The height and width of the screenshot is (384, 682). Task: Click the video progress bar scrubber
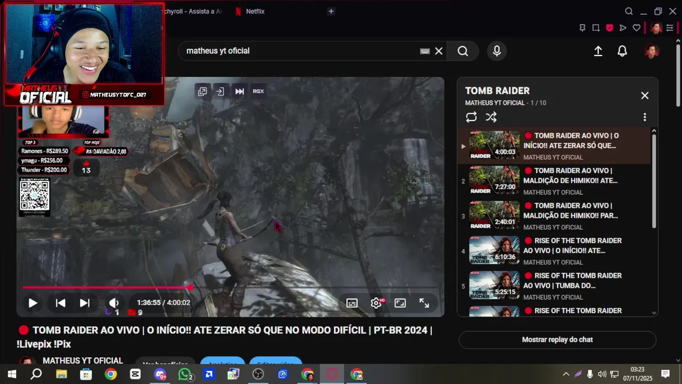[x=190, y=288]
